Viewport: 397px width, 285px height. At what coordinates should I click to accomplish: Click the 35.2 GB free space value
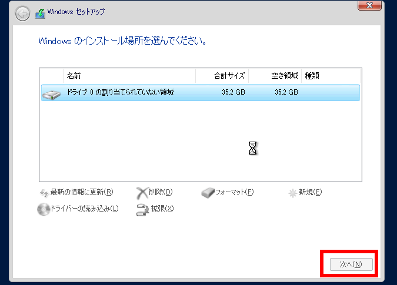pos(286,92)
